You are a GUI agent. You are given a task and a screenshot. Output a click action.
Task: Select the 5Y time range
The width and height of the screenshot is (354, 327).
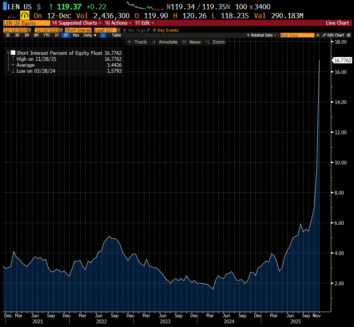(66, 35)
